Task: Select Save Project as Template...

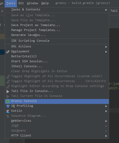Action: [x=57, y=25]
